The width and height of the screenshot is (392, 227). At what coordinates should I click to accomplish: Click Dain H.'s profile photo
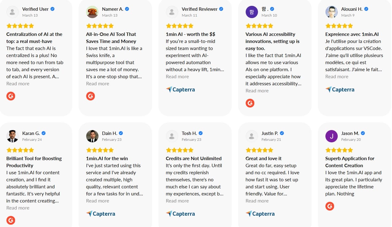point(92,136)
